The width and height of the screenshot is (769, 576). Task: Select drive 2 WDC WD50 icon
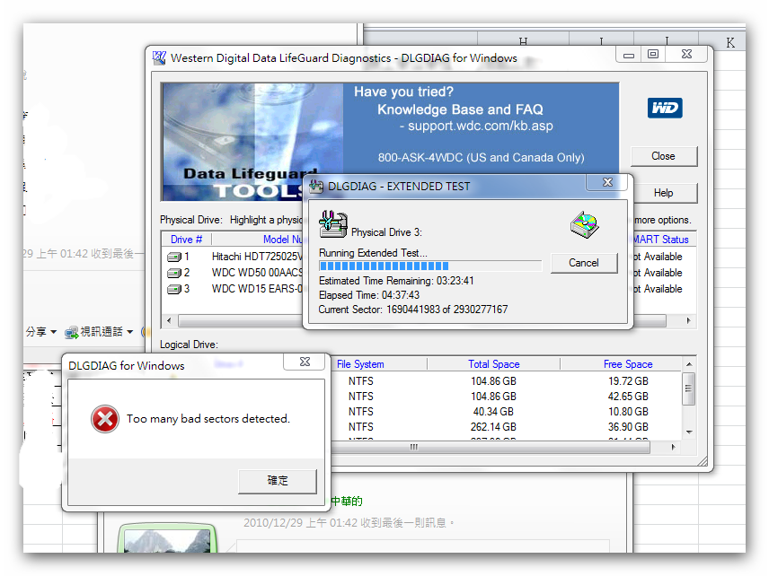click(x=174, y=273)
